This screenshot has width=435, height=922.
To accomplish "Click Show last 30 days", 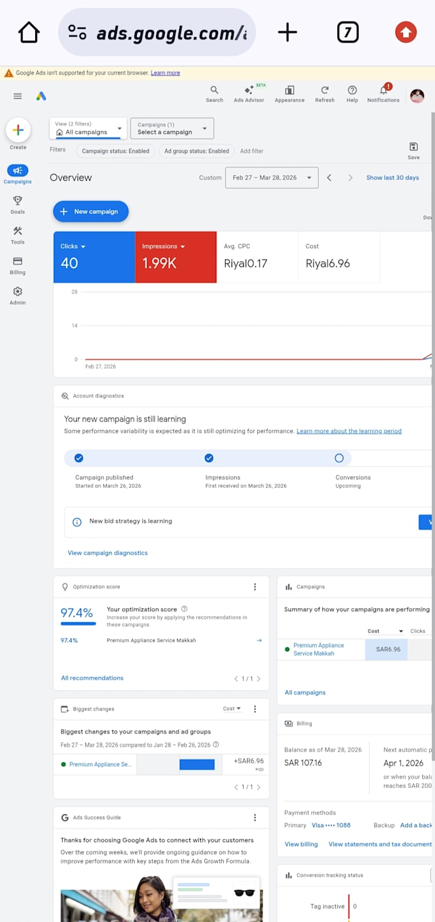I will (393, 177).
